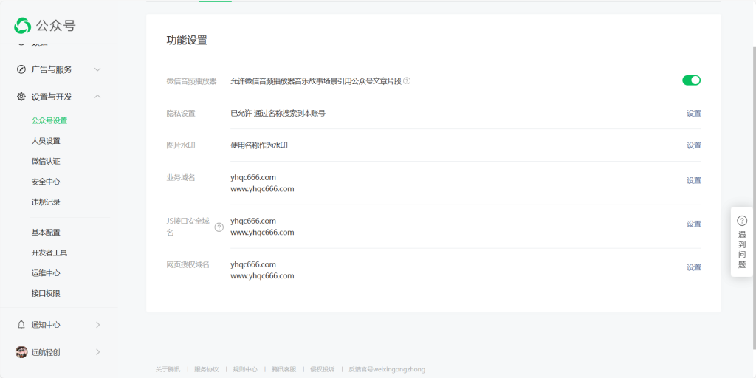756x378 pixels.
Task: Click the 远航轻创 account avatar
Action: pyautogui.click(x=21, y=352)
